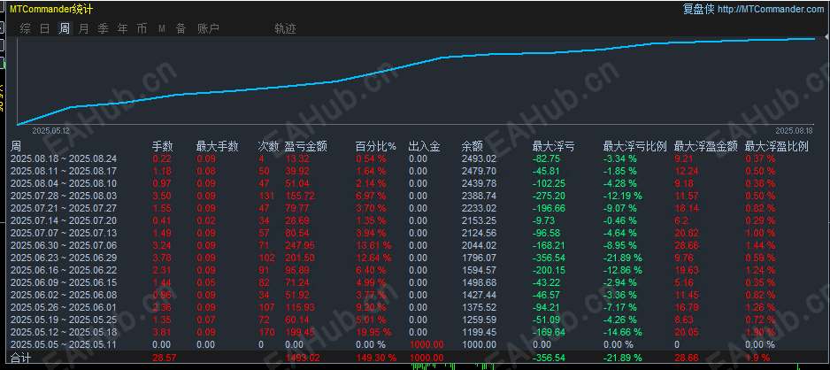Viewport: 830px width, 370px height.
Task: Select the 2025.06.09 ~ 2025.06.15 week row
Action: pos(419,282)
